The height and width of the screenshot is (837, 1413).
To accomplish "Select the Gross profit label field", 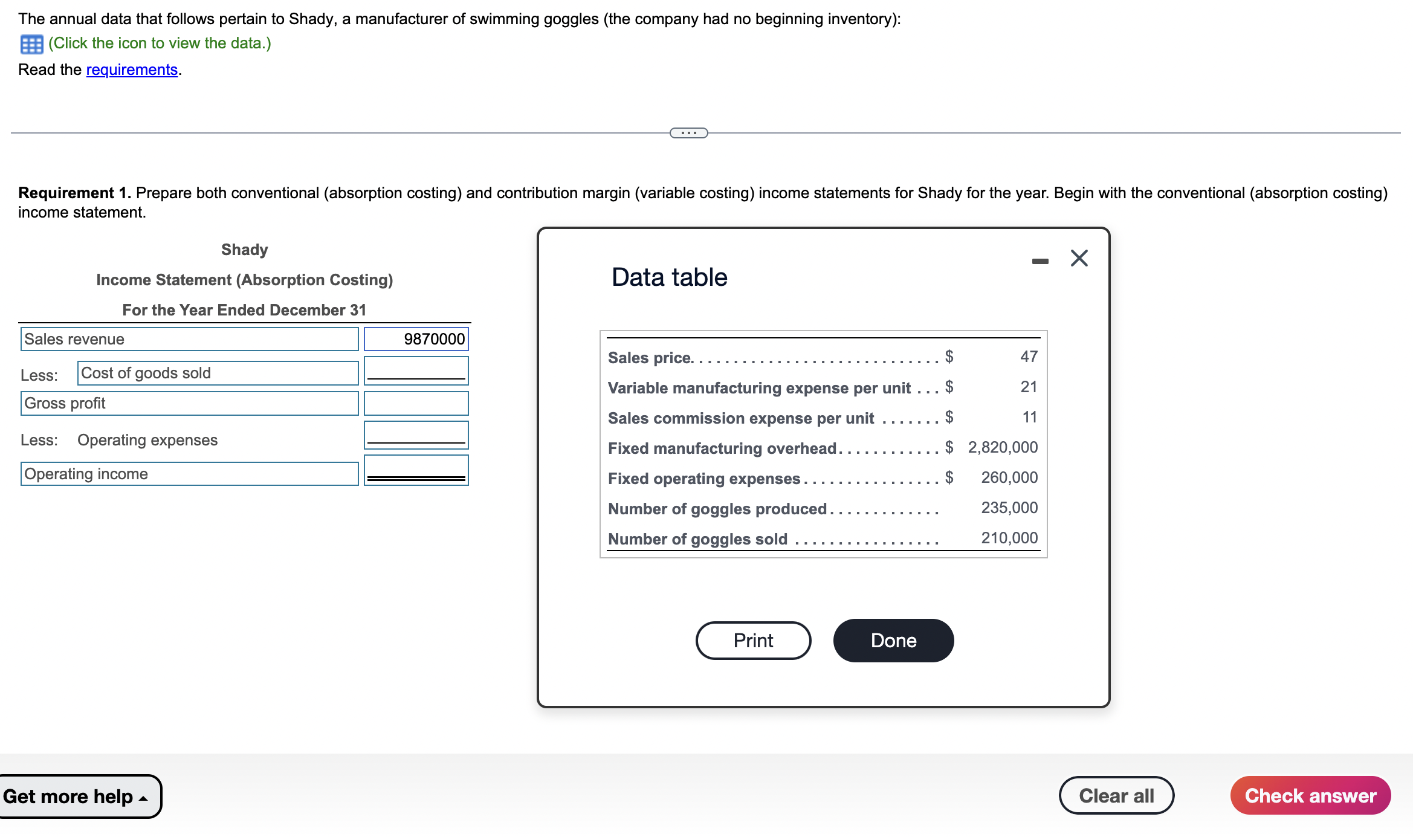I will click(x=190, y=402).
